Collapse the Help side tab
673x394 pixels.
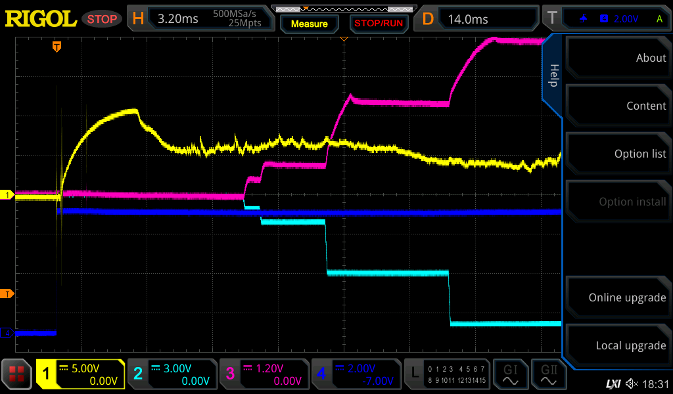point(553,76)
